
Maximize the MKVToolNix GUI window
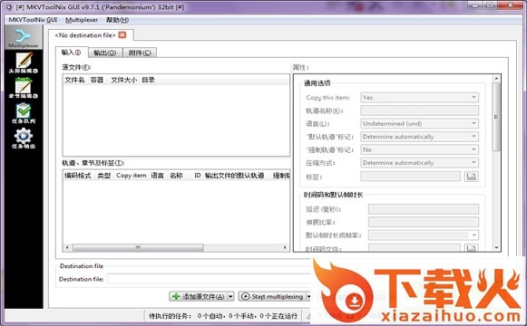[490, 5]
